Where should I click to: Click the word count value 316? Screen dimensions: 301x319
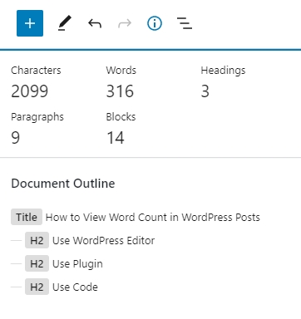pyautogui.click(x=120, y=91)
